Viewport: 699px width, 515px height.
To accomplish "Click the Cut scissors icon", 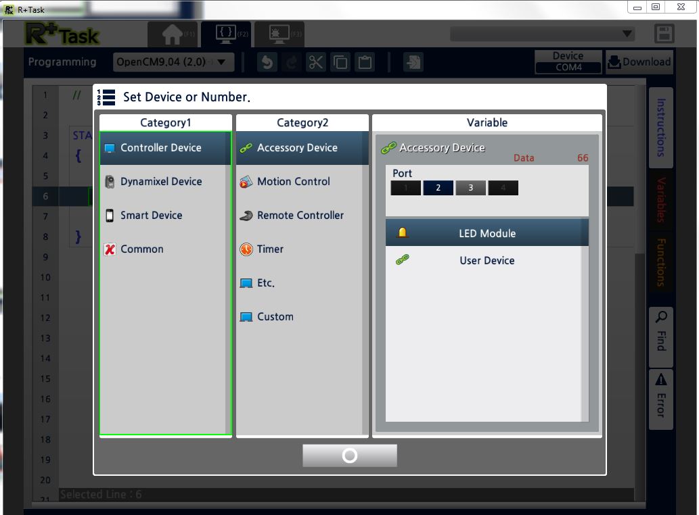I will (x=316, y=62).
